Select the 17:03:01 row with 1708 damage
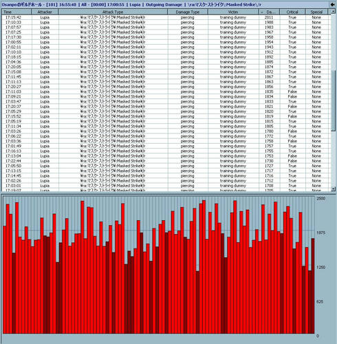The image size is (337, 344). click(165, 186)
